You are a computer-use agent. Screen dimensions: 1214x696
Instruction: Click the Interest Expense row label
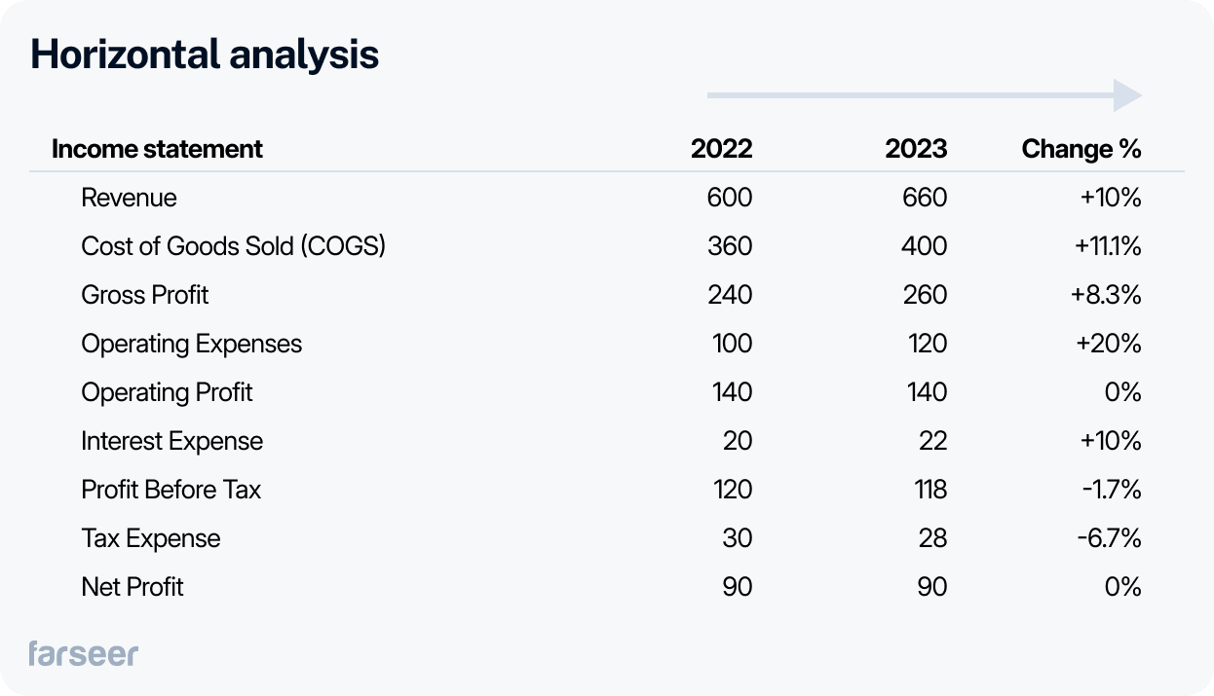click(x=171, y=441)
